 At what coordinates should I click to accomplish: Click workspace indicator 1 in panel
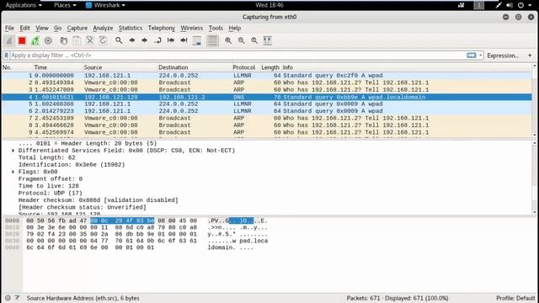click(479, 5)
